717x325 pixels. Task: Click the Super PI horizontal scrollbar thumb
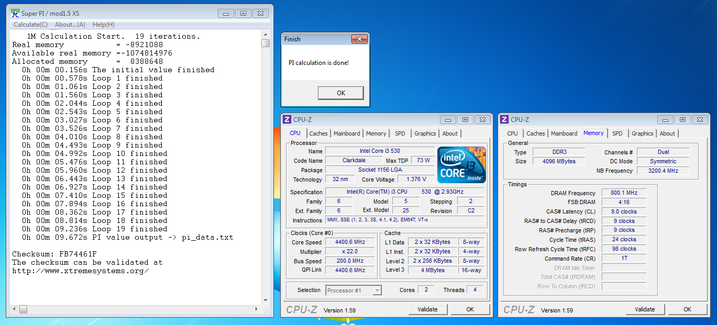23,309
